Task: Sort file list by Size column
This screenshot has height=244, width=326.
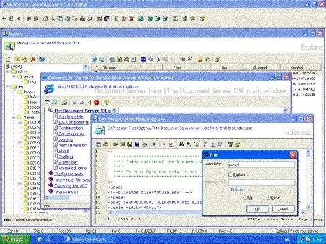Action: 227,67
